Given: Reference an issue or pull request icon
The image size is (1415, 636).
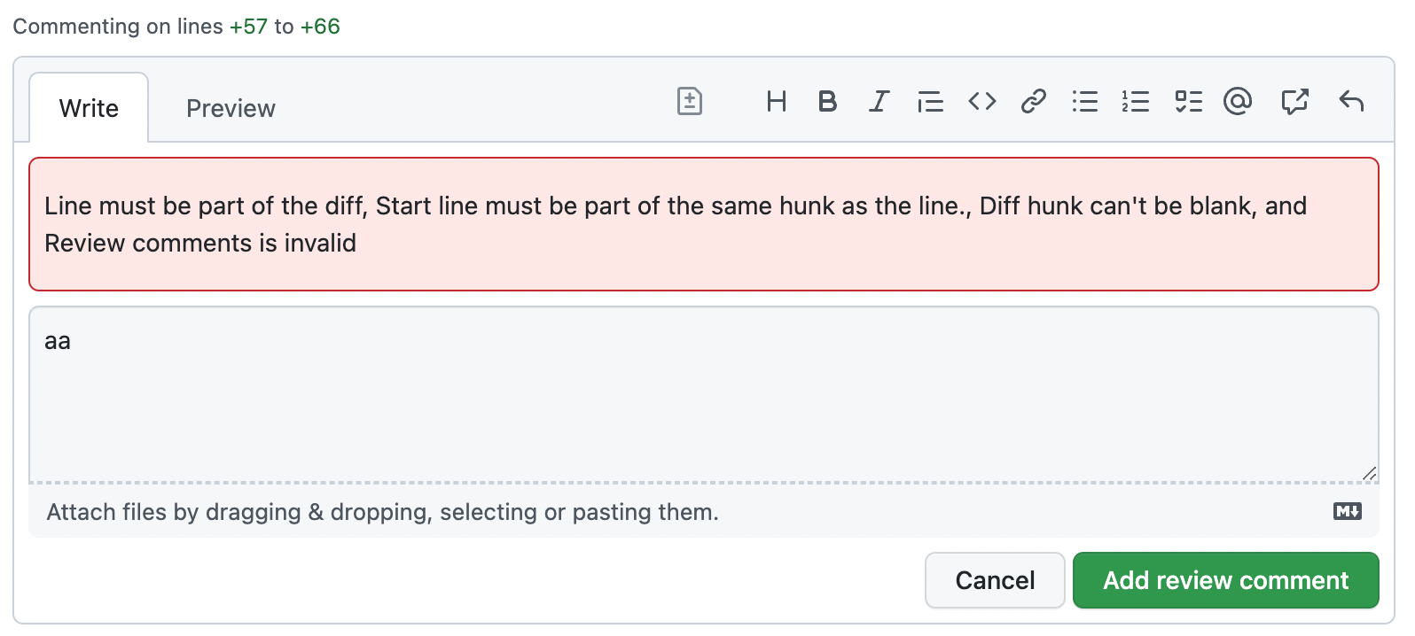Looking at the screenshot, I should coord(1295,102).
